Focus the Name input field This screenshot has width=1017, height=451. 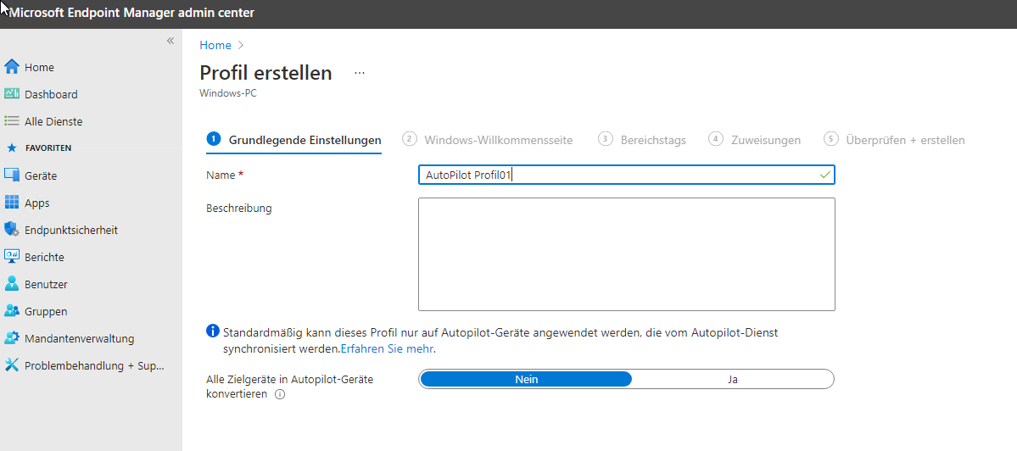pyautogui.click(x=627, y=175)
